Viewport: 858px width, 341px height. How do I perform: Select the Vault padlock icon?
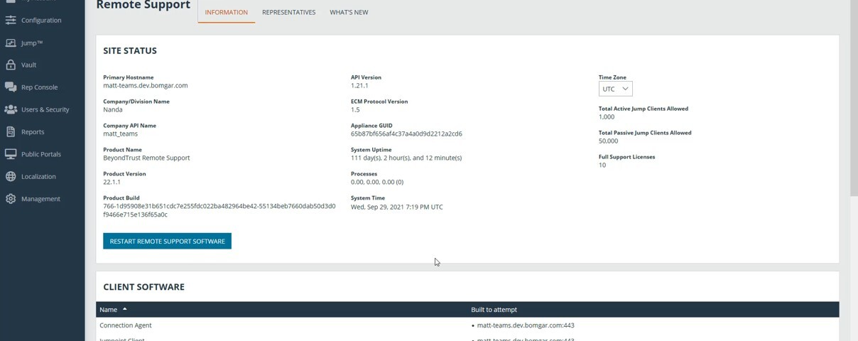[x=11, y=65]
